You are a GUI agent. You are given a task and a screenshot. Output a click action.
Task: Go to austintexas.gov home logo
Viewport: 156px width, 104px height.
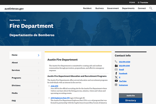click(14, 9)
